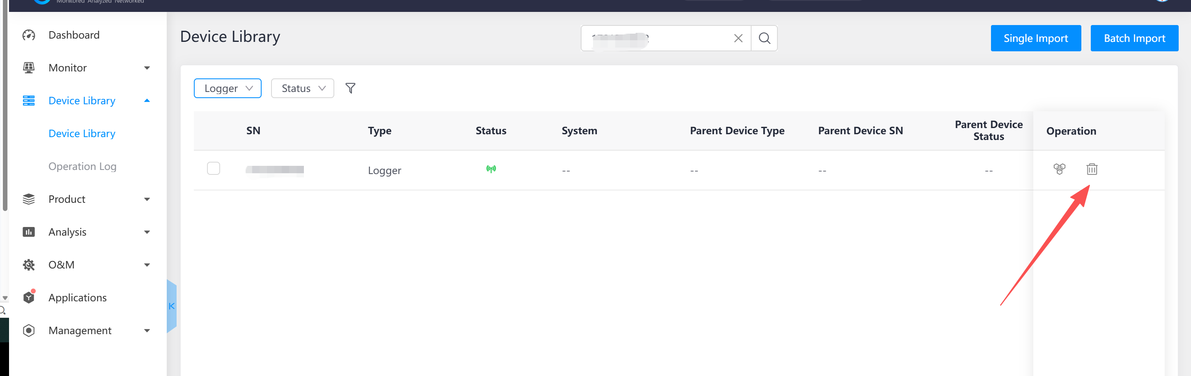The height and width of the screenshot is (376, 1191).
Task: Click the Batch Import button
Action: coord(1134,38)
